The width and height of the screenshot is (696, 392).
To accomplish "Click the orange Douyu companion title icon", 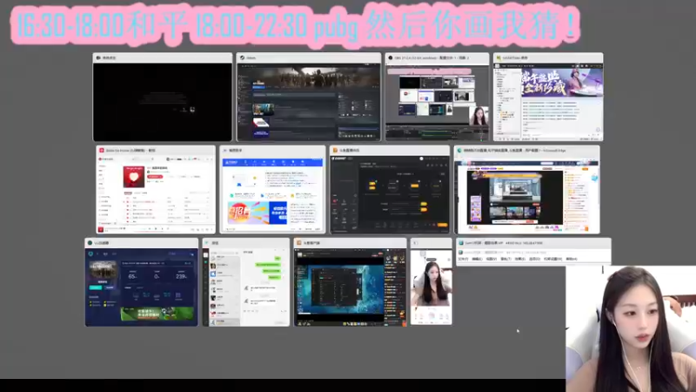I will pyautogui.click(x=336, y=150).
